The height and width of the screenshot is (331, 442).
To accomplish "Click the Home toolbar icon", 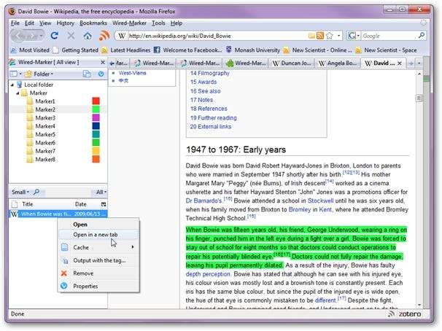I will pos(88,36).
